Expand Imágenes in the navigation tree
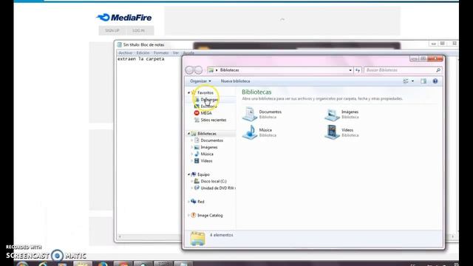Image resolution: width=473 pixels, height=266 pixels. pyautogui.click(x=192, y=147)
